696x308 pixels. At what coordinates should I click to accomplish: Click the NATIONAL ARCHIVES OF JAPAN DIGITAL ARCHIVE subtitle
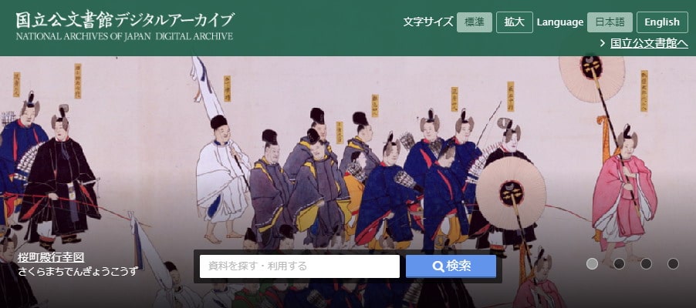click(125, 36)
